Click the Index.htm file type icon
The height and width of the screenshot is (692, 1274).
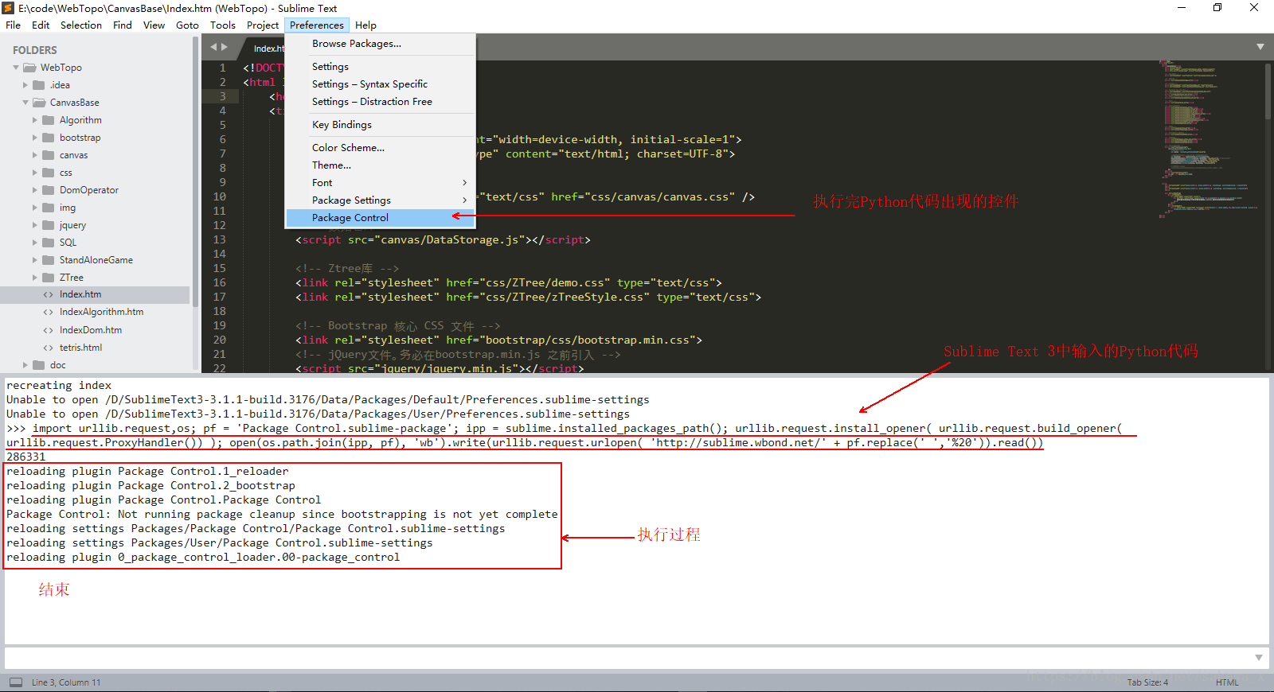[49, 295]
